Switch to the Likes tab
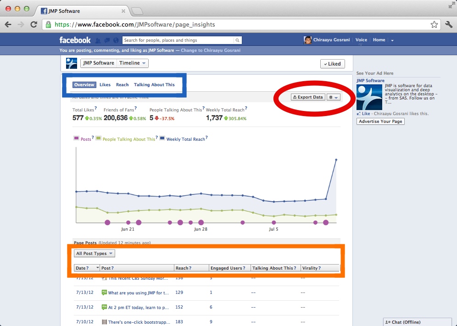Screen dimensions: 457x326 tap(105, 85)
